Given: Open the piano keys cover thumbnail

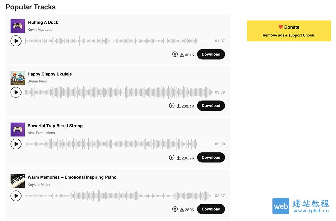Looking at the screenshot, I should point(17,181).
